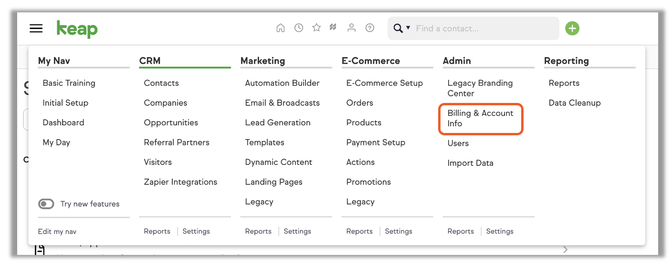Click Edit my nav link

pyautogui.click(x=57, y=232)
